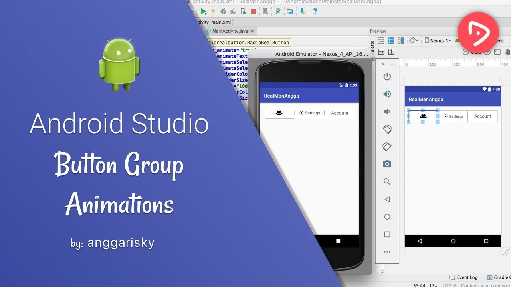Screen dimensions: 511x287
Task: Select activity_main.xml breadcrumb
Action: point(214,22)
